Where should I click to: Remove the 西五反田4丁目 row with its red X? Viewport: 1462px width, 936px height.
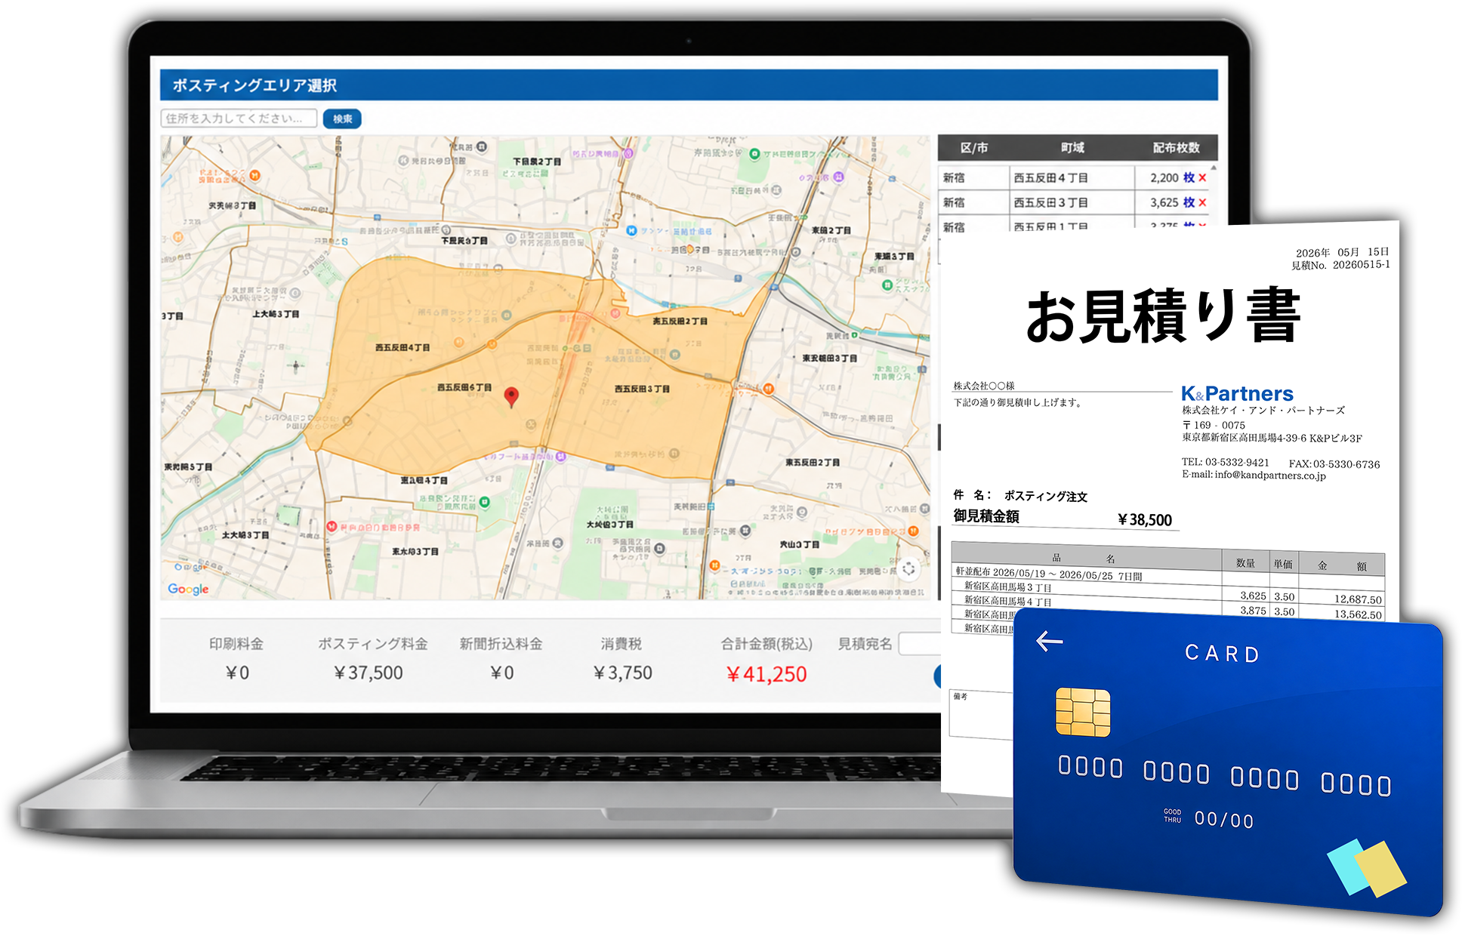pos(1202,178)
